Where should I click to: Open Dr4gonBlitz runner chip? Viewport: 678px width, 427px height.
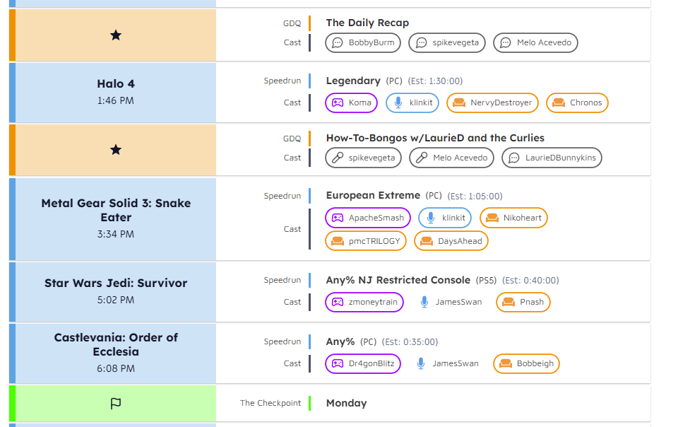[363, 364]
